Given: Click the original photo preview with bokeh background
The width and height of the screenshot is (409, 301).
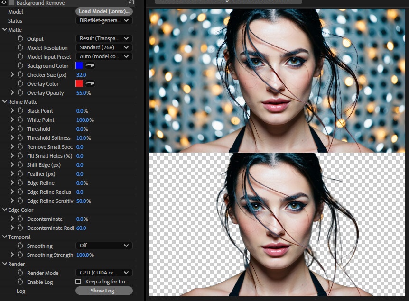Looking at the screenshot, I should coord(277,80).
